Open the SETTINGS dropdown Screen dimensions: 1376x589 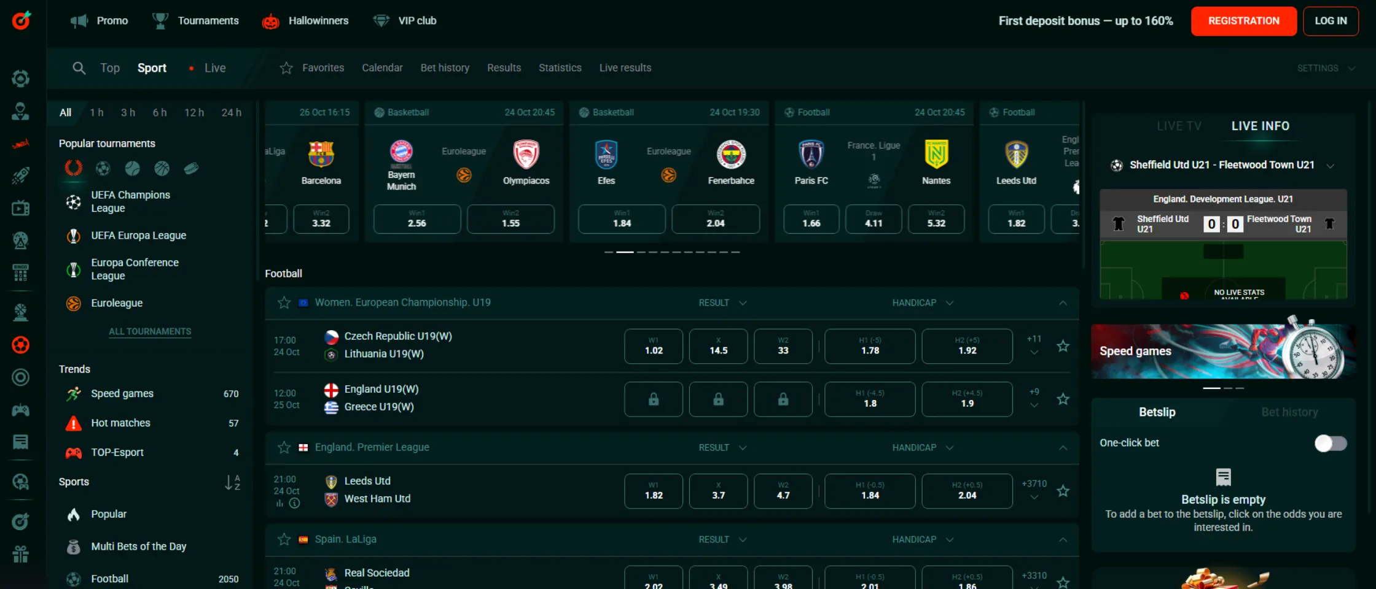coord(1327,67)
